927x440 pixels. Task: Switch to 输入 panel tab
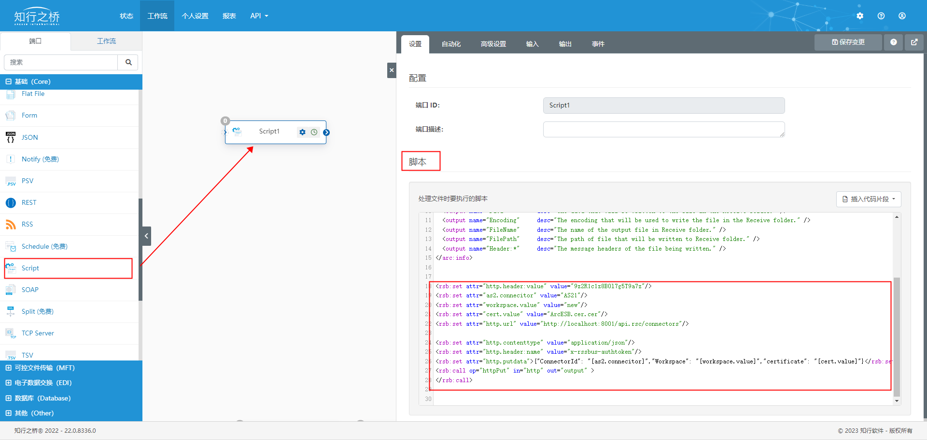(x=532, y=44)
